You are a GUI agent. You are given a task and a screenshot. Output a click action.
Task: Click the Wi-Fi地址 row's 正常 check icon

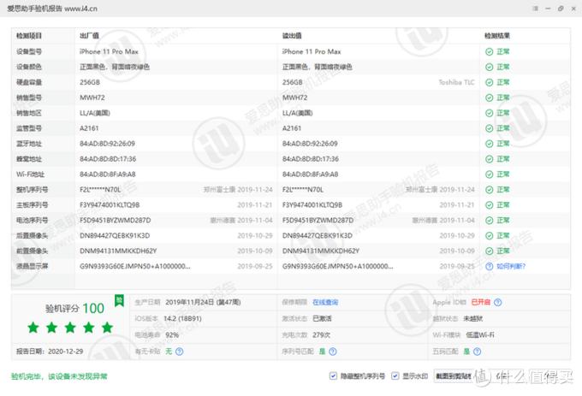[490, 174]
